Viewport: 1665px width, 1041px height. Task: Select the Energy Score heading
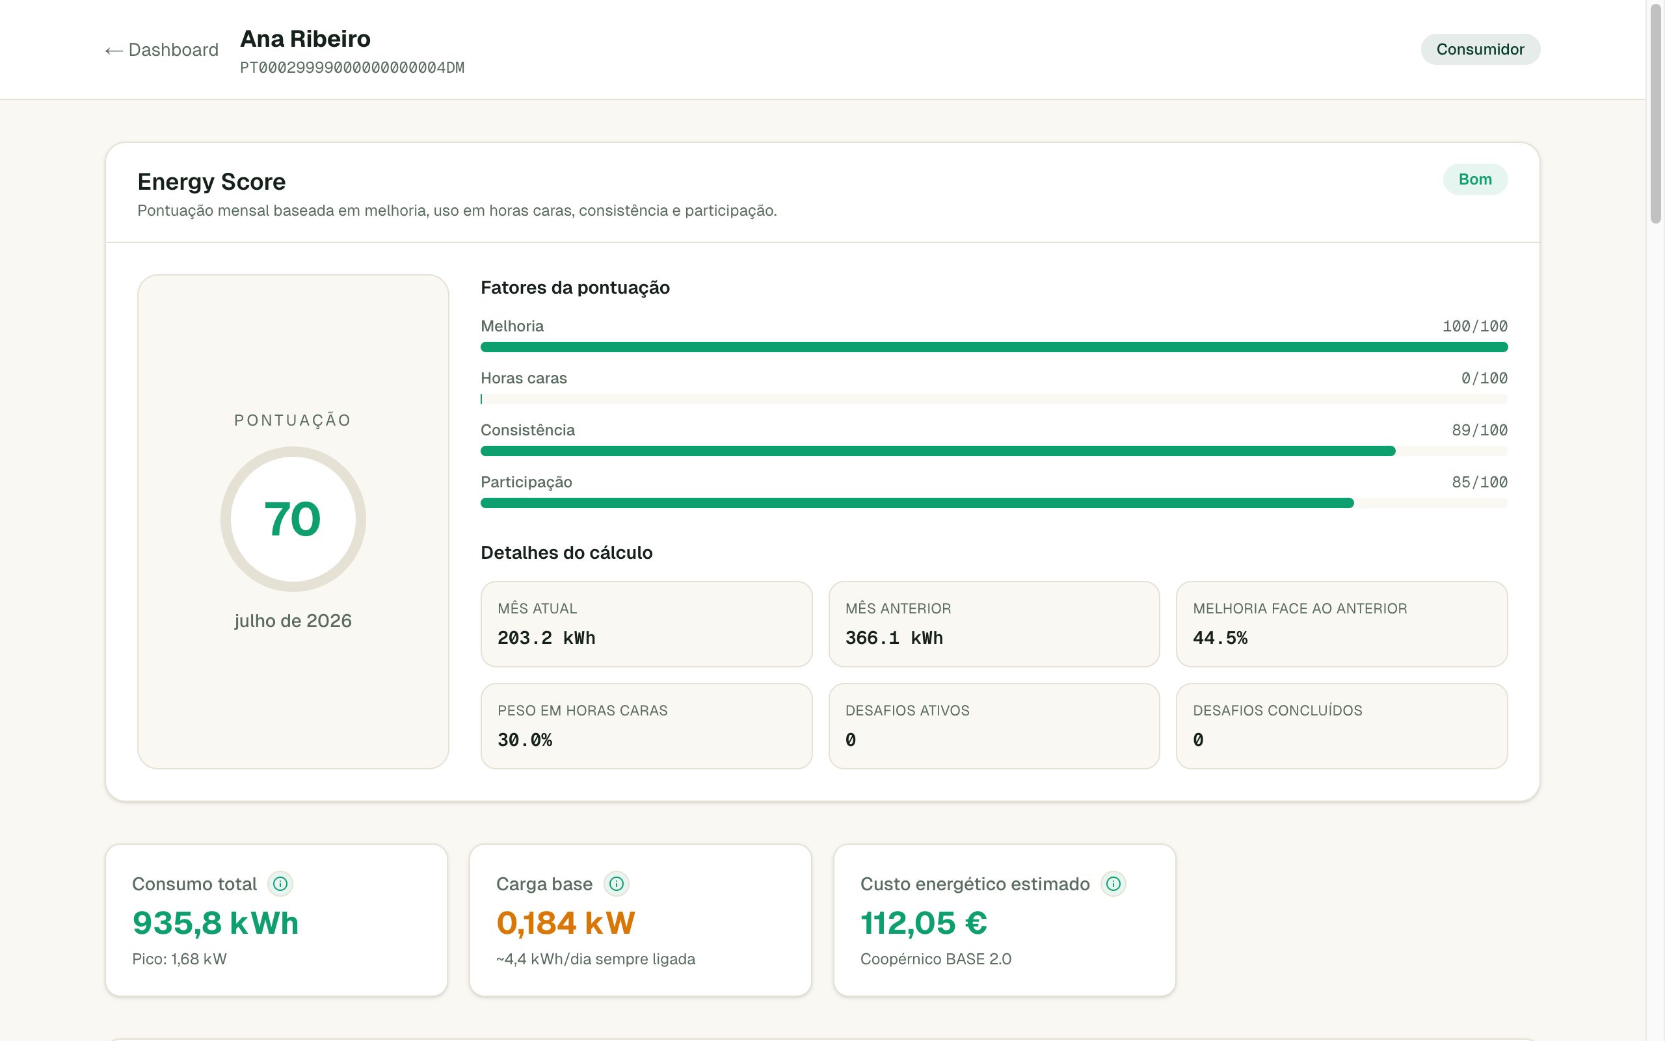click(x=211, y=182)
